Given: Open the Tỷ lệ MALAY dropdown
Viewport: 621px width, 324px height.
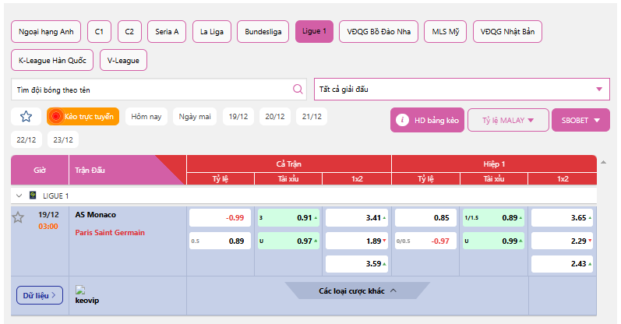Looking at the screenshot, I should tap(508, 120).
